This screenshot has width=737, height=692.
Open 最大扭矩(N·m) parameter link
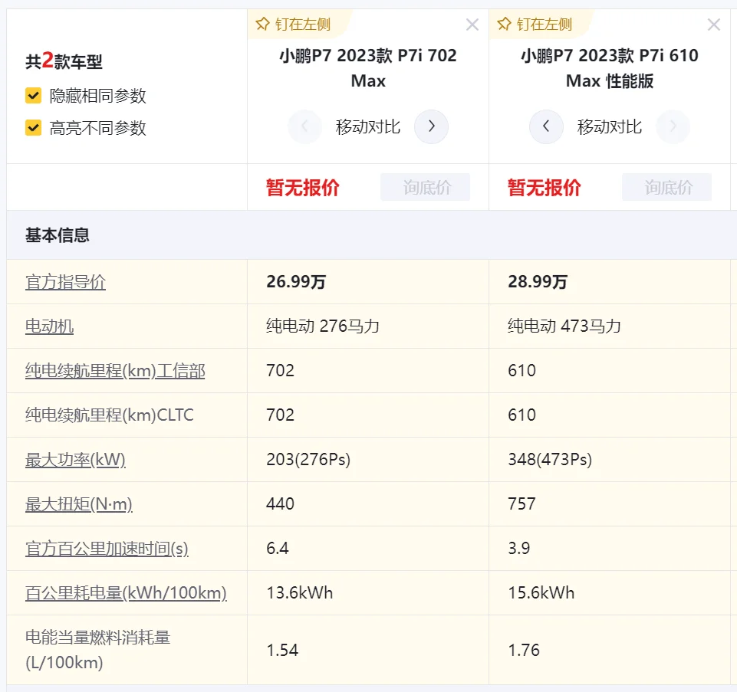[x=78, y=504]
